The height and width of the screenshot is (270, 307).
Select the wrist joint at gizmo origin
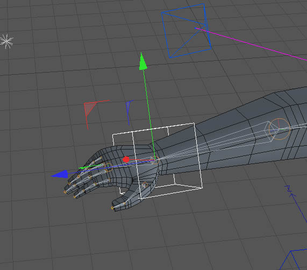click(x=155, y=160)
